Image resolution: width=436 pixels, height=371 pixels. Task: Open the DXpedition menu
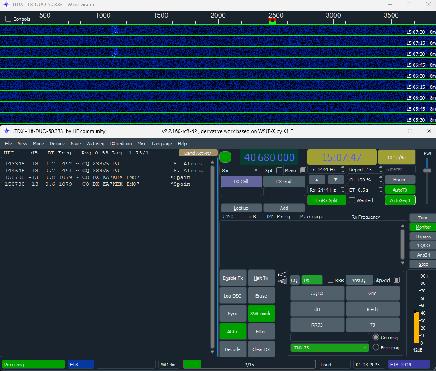[121, 144]
